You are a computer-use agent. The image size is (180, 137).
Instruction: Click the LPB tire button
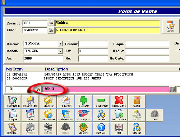coord(154,115)
